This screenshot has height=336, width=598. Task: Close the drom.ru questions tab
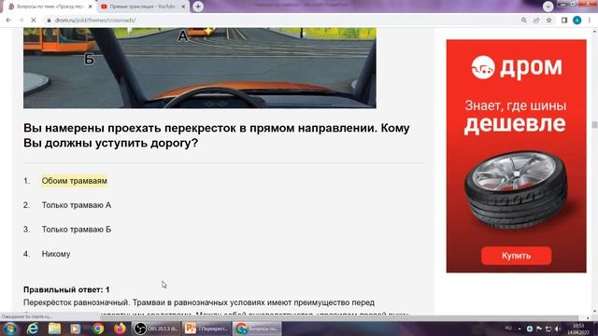[91, 7]
